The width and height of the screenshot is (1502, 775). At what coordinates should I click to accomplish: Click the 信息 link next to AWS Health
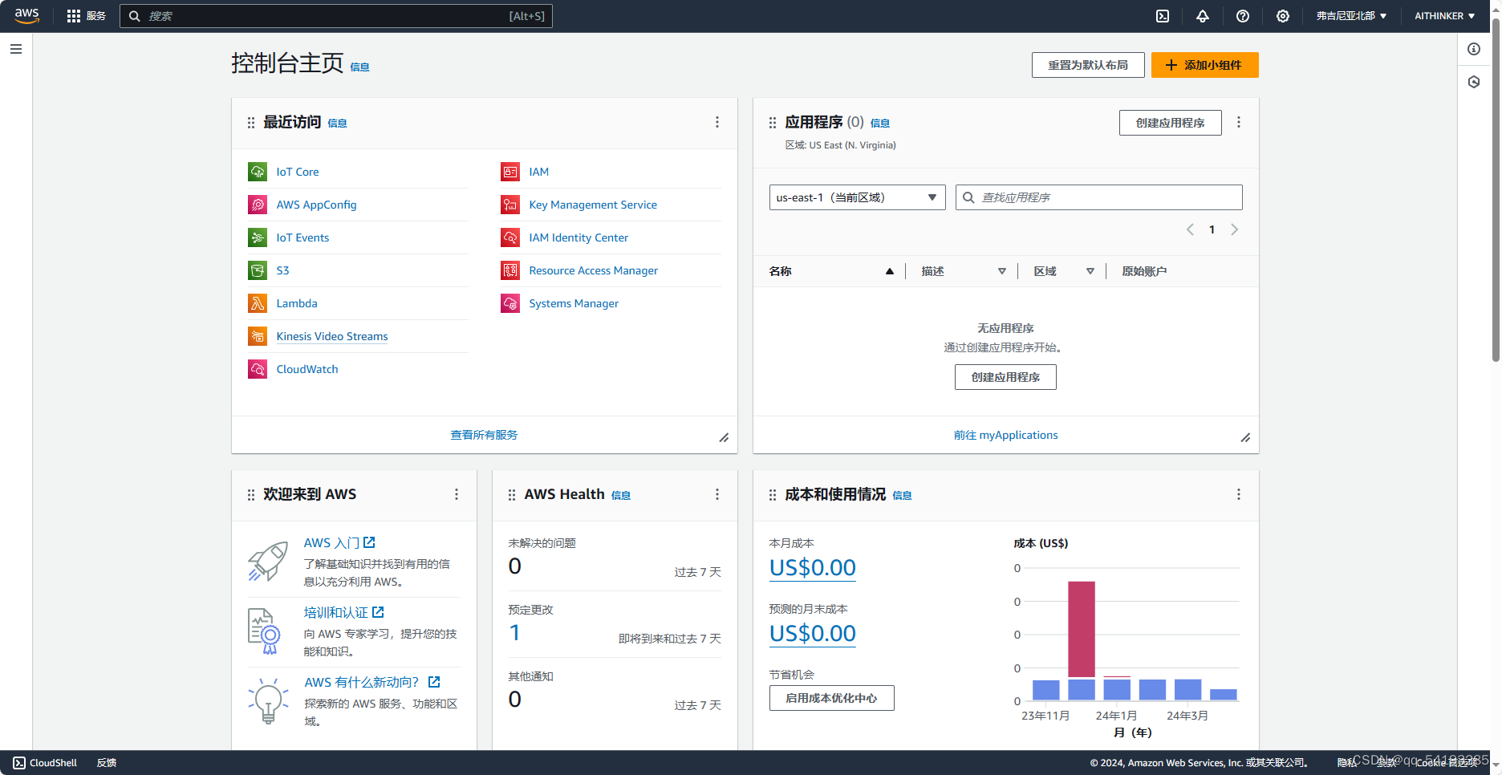tap(621, 496)
